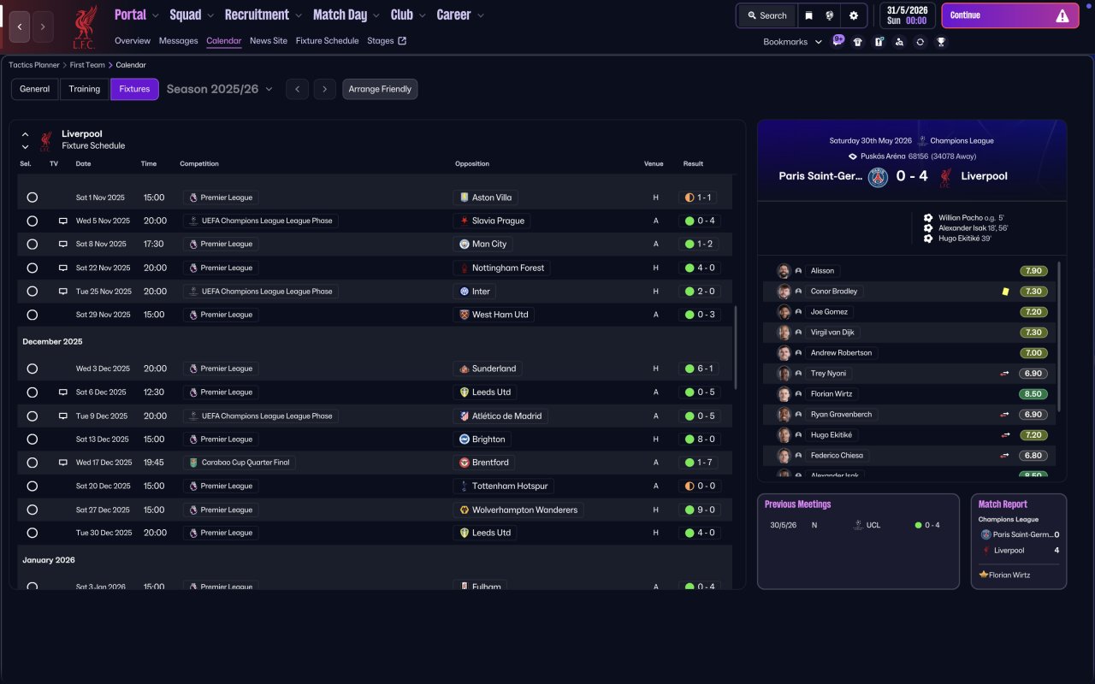The height and width of the screenshot is (684, 1095).
Task: Open the Match Report card
Action: [x=1019, y=541]
